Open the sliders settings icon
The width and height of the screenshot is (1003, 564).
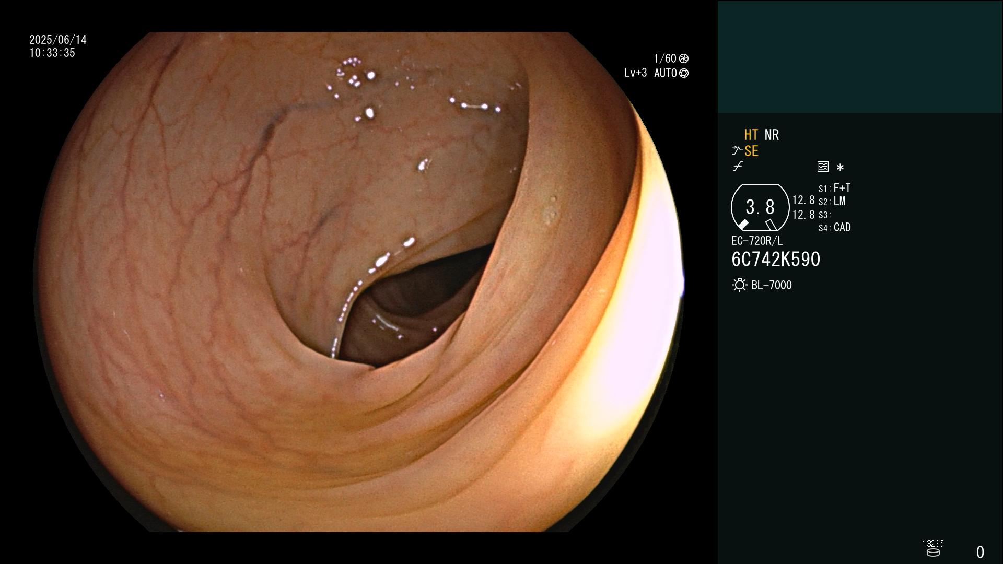click(823, 167)
